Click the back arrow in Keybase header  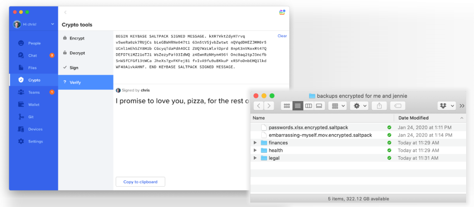[x=65, y=12]
